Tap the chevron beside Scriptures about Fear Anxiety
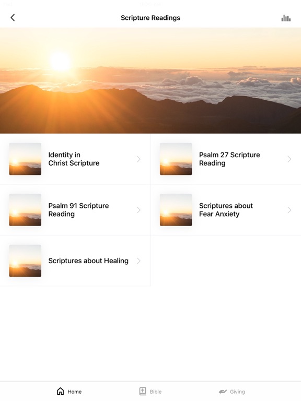301x401 pixels. (x=289, y=210)
